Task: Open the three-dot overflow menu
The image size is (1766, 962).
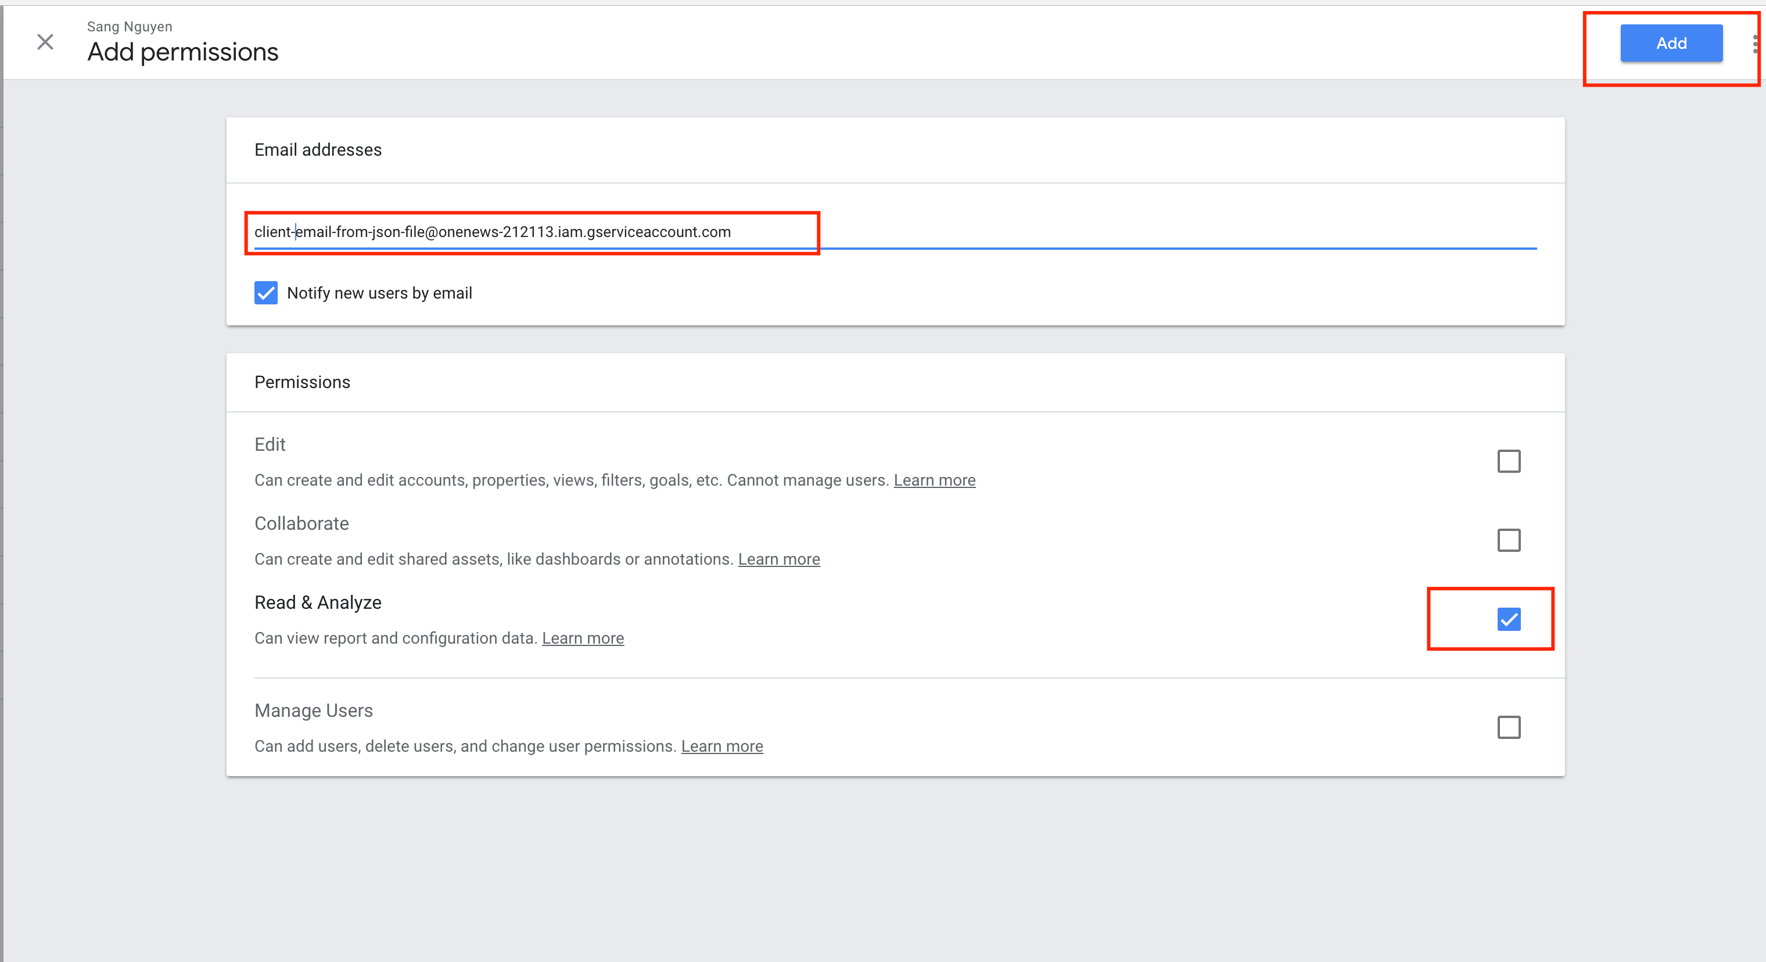Action: [1754, 45]
